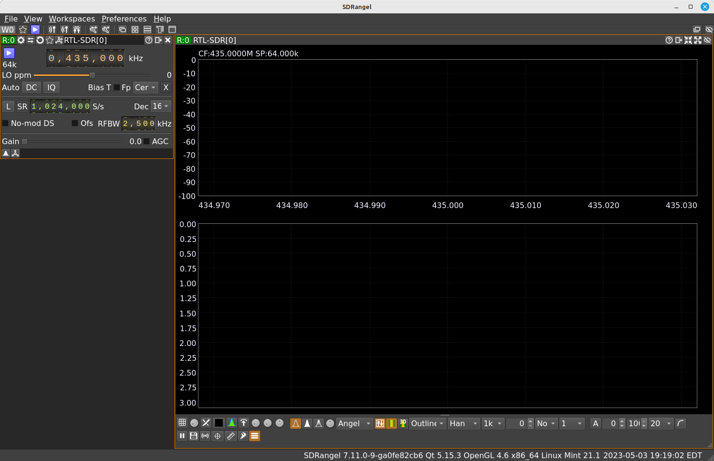Image resolution: width=714 pixels, height=461 pixels.
Task: Add feature with wrench-plus icon
Action: click(x=93, y=30)
